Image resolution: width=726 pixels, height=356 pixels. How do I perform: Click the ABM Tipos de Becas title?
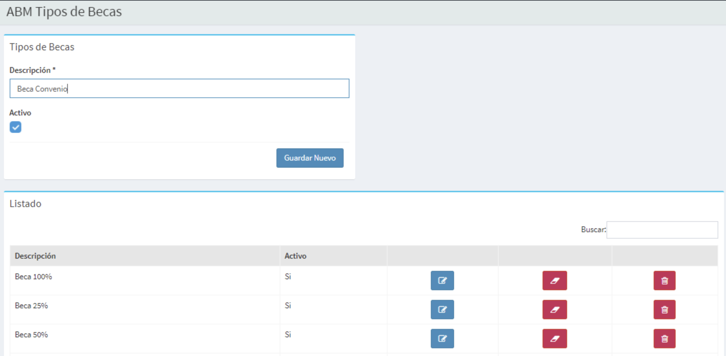[x=64, y=12]
